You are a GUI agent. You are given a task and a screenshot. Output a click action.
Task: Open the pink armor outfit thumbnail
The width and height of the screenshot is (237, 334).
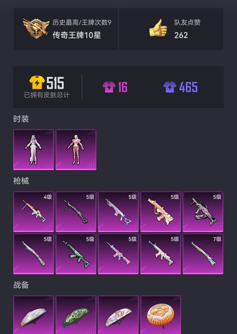click(76, 149)
